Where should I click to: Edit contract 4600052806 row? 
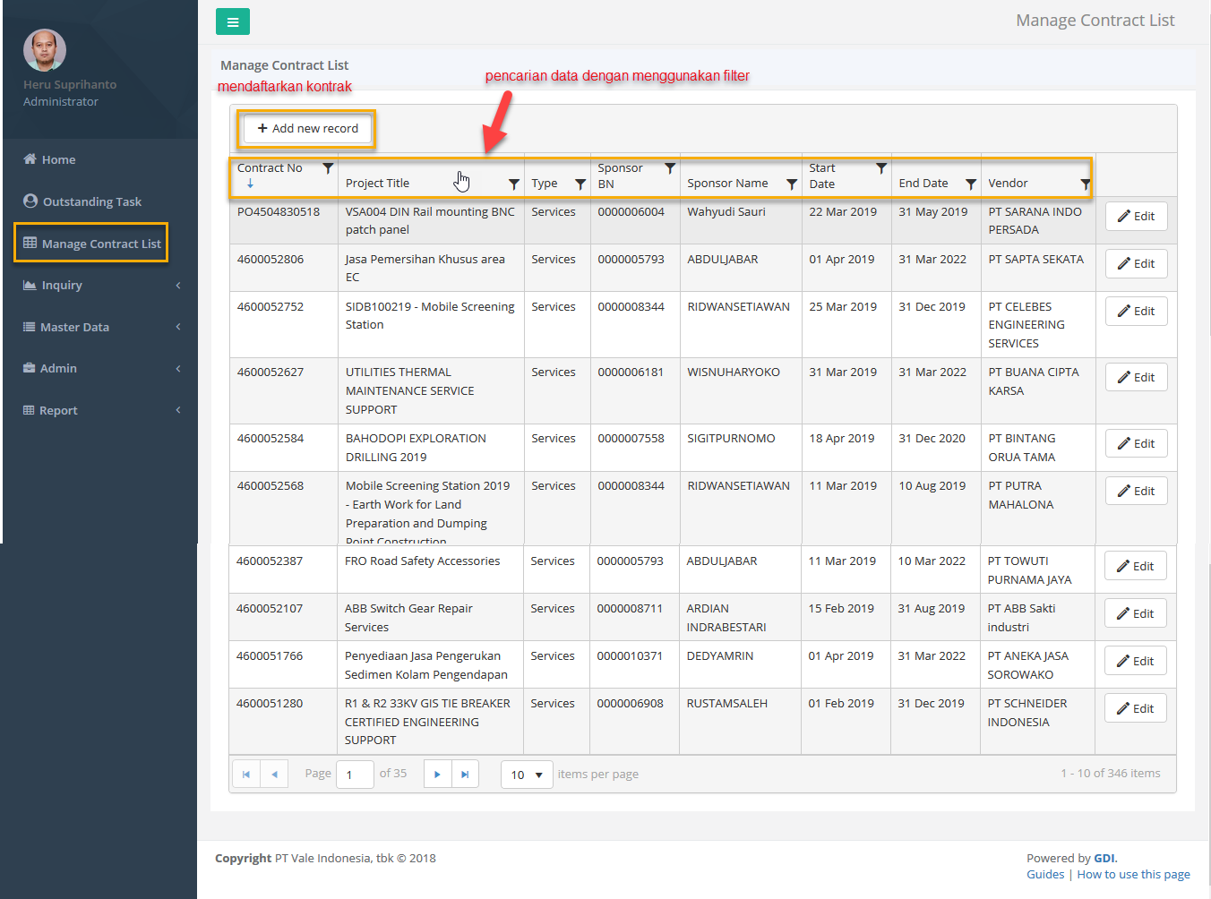pyautogui.click(x=1136, y=263)
